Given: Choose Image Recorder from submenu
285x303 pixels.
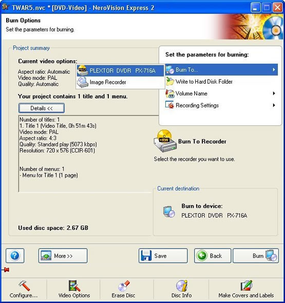Looking at the screenshot, I should (120, 82).
